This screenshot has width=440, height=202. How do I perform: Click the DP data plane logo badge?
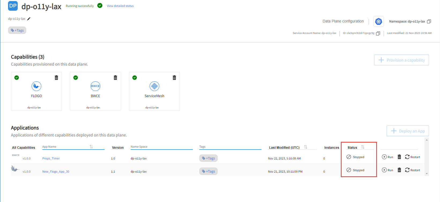13,6
